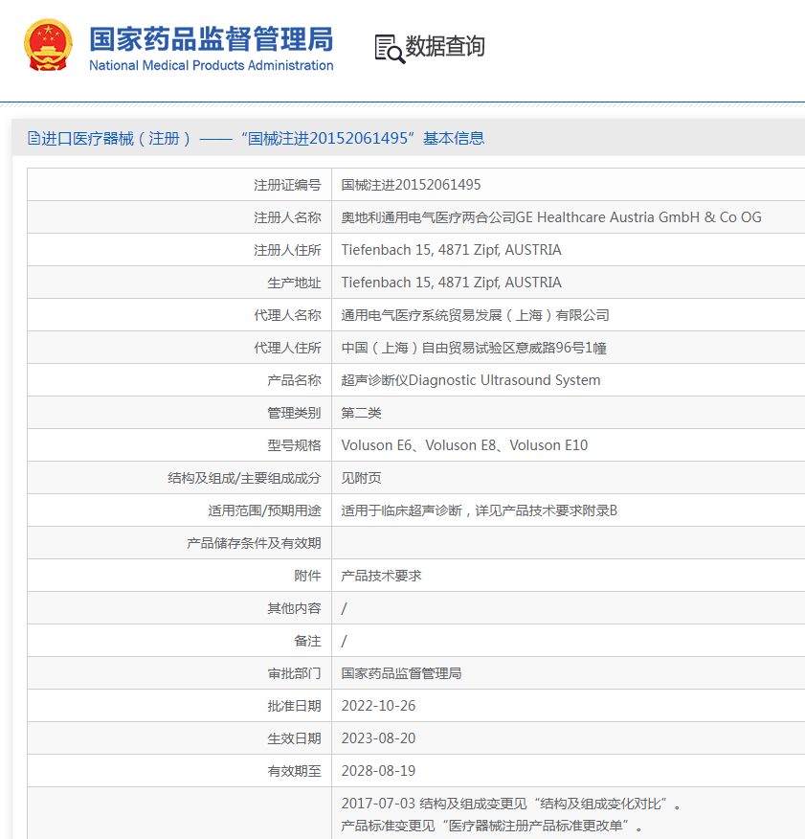This screenshot has width=805, height=839.
Task: Click the national emblem logo
Action: coord(48,45)
